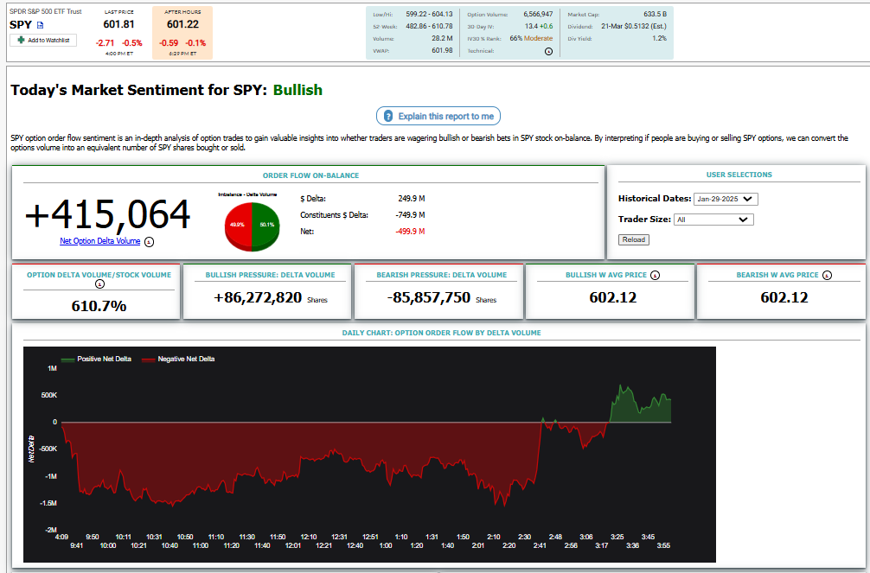Click the User Selections heading
The width and height of the screenshot is (870, 573).
(x=739, y=175)
